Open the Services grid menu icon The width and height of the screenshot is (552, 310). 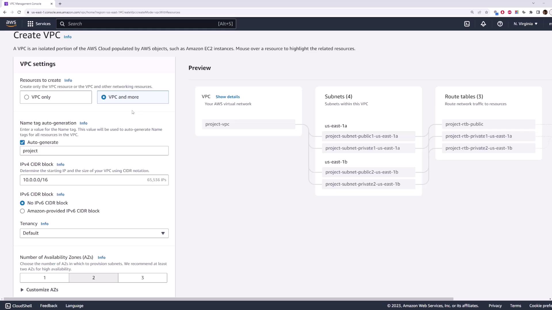point(30,24)
